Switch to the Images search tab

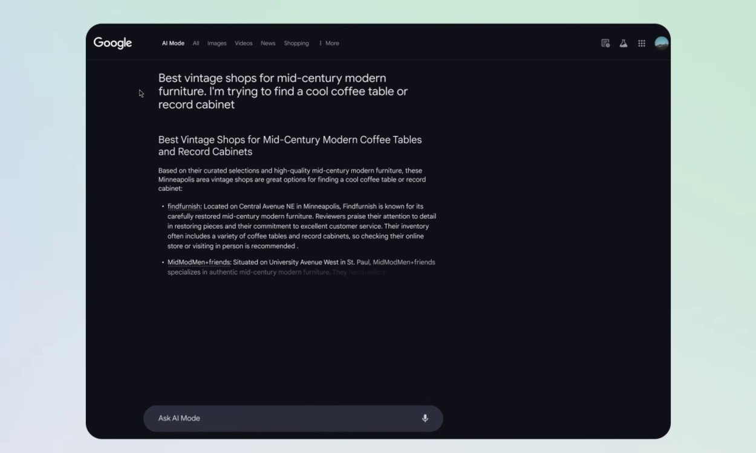217,43
